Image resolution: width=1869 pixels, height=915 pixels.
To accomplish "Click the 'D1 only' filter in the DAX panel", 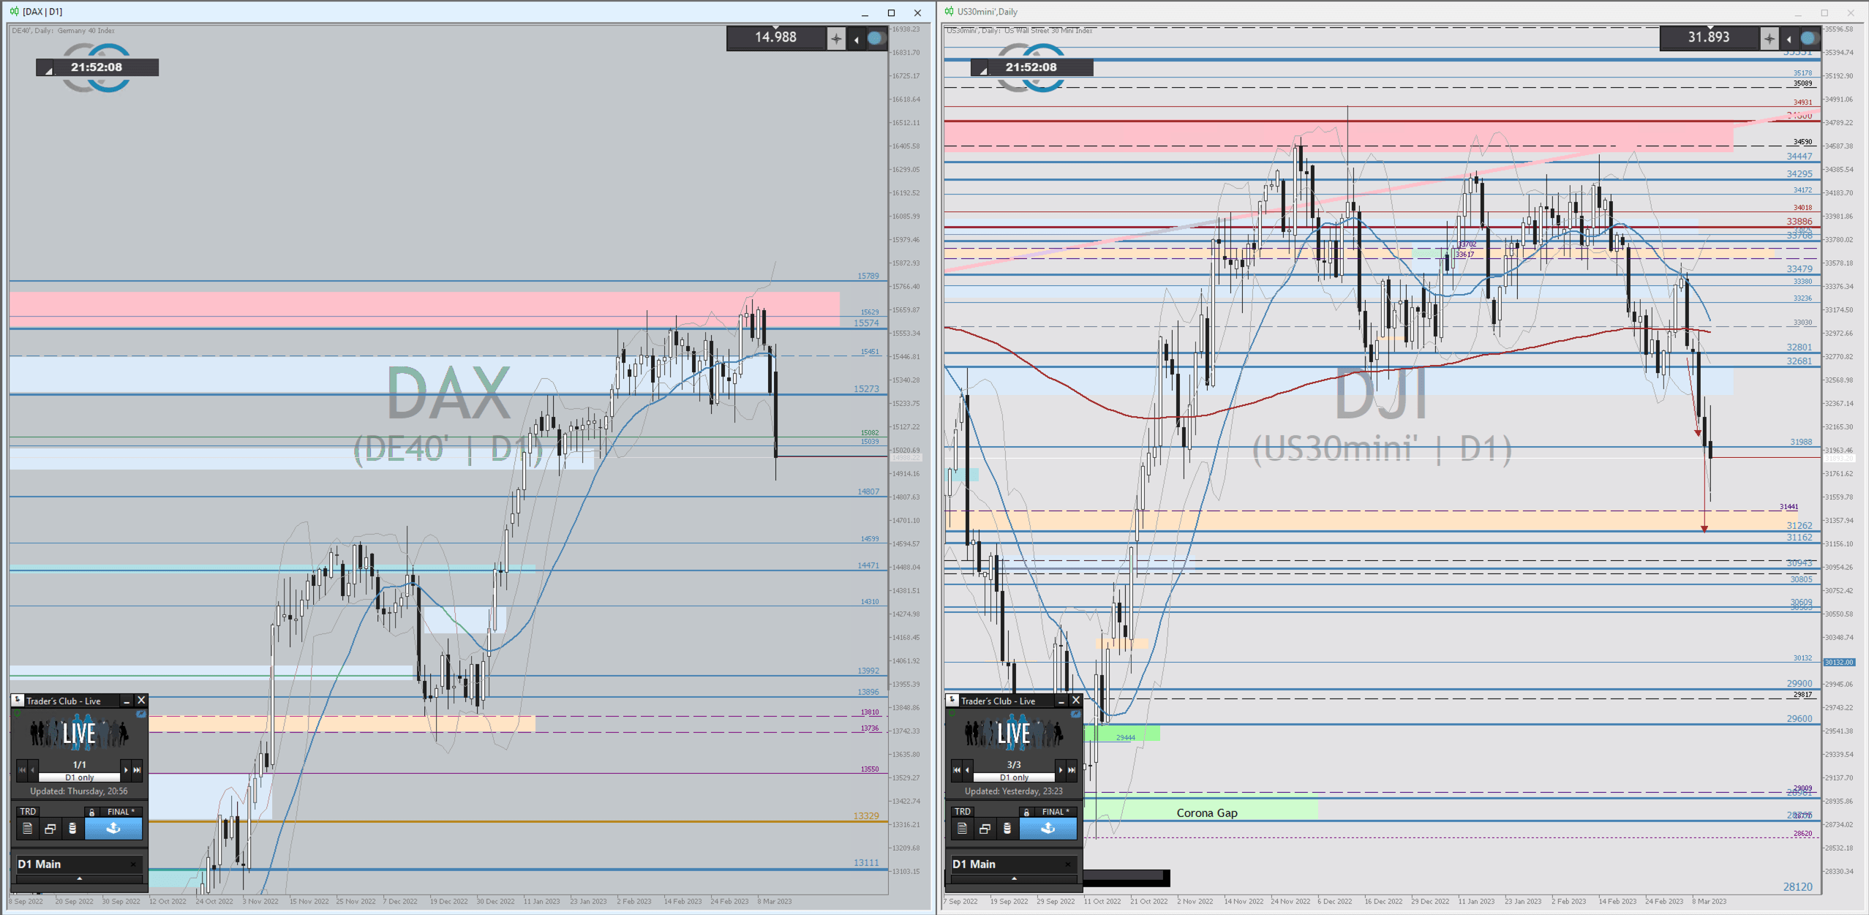I will [79, 777].
